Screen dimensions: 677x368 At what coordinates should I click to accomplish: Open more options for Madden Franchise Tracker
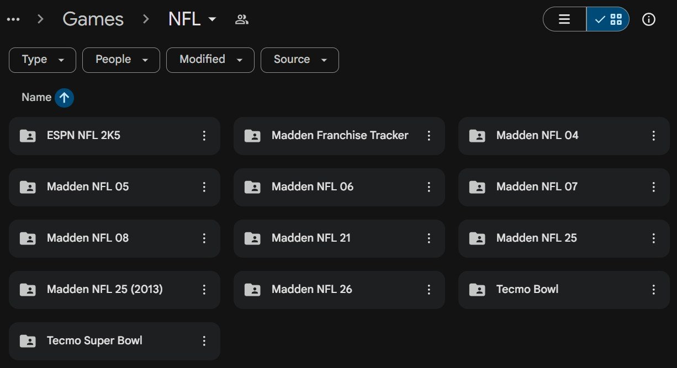(x=429, y=136)
